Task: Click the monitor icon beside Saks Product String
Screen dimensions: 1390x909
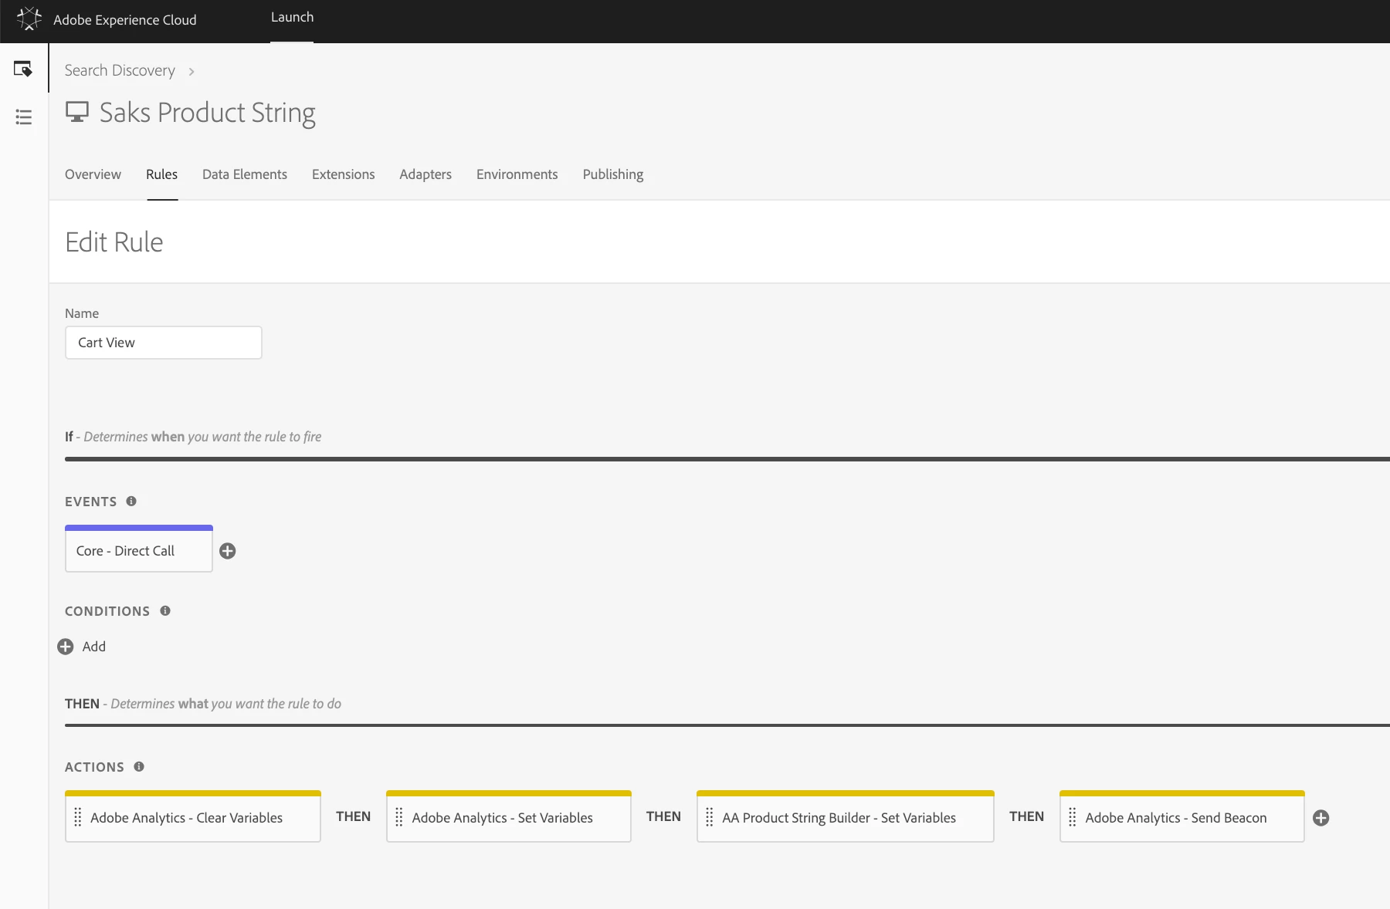Action: 77,112
